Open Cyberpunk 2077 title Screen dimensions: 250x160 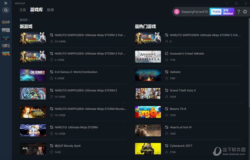tap(181, 146)
